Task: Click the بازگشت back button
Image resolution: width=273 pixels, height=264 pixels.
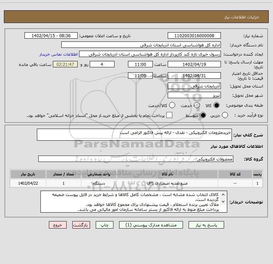Action: pyautogui.click(x=81, y=225)
